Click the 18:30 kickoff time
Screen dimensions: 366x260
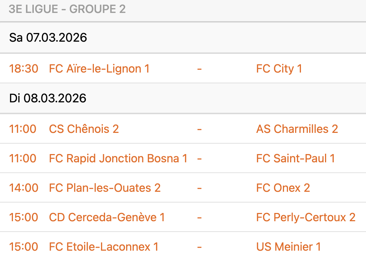point(24,69)
